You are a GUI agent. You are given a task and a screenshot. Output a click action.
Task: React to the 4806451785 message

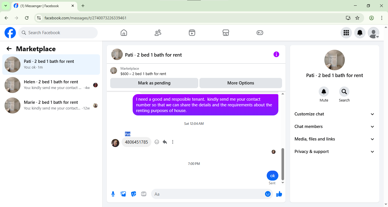(157, 142)
